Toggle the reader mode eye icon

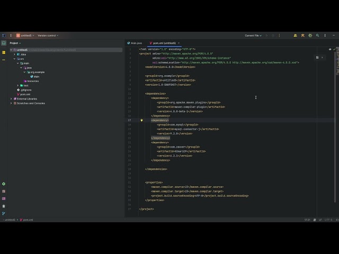(330, 49)
